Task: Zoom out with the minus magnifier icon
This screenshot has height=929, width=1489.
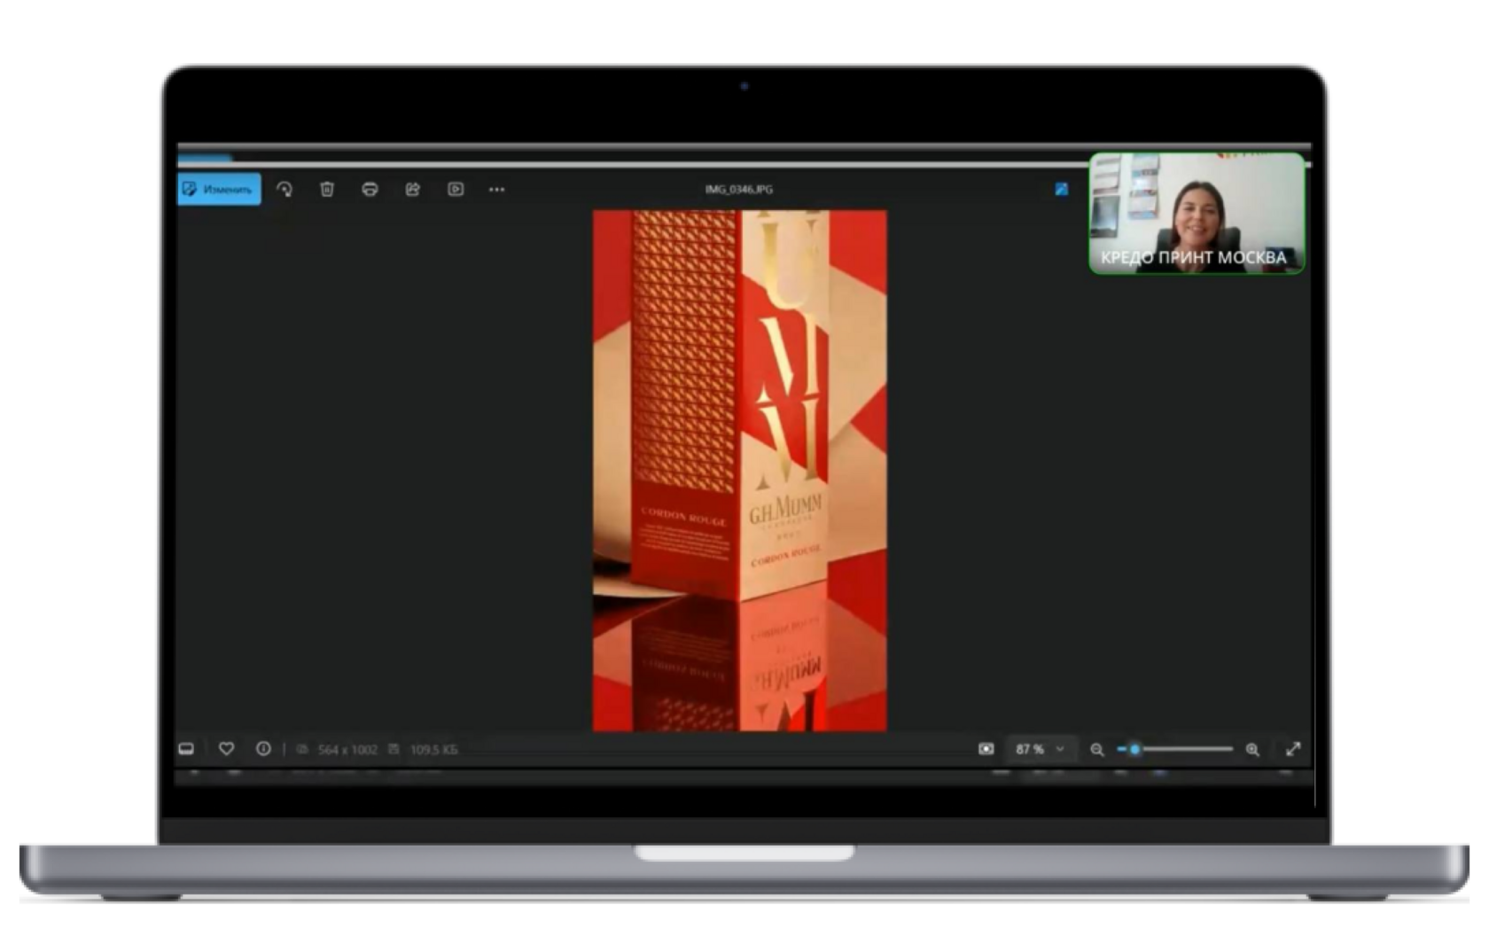Action: tap(1097, 750)
